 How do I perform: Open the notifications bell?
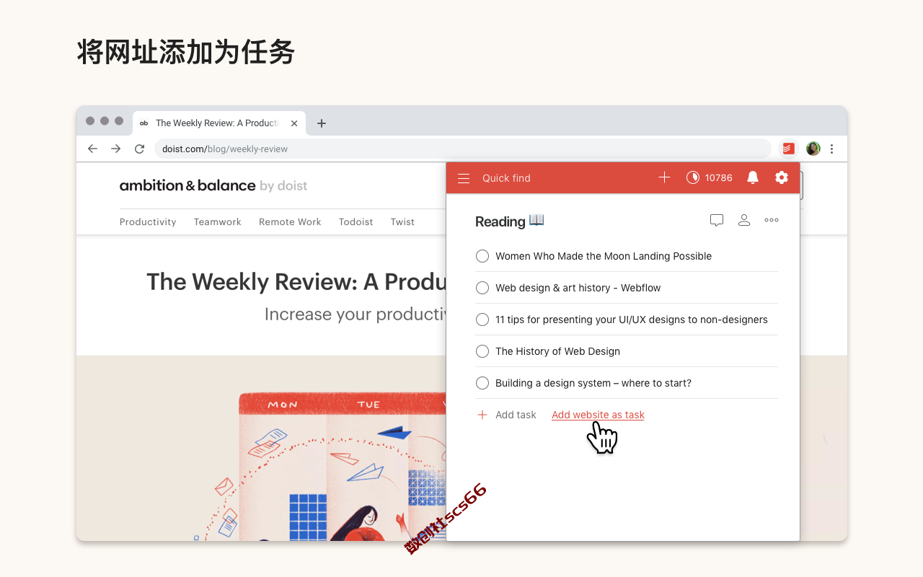click(x=753, y=177)
